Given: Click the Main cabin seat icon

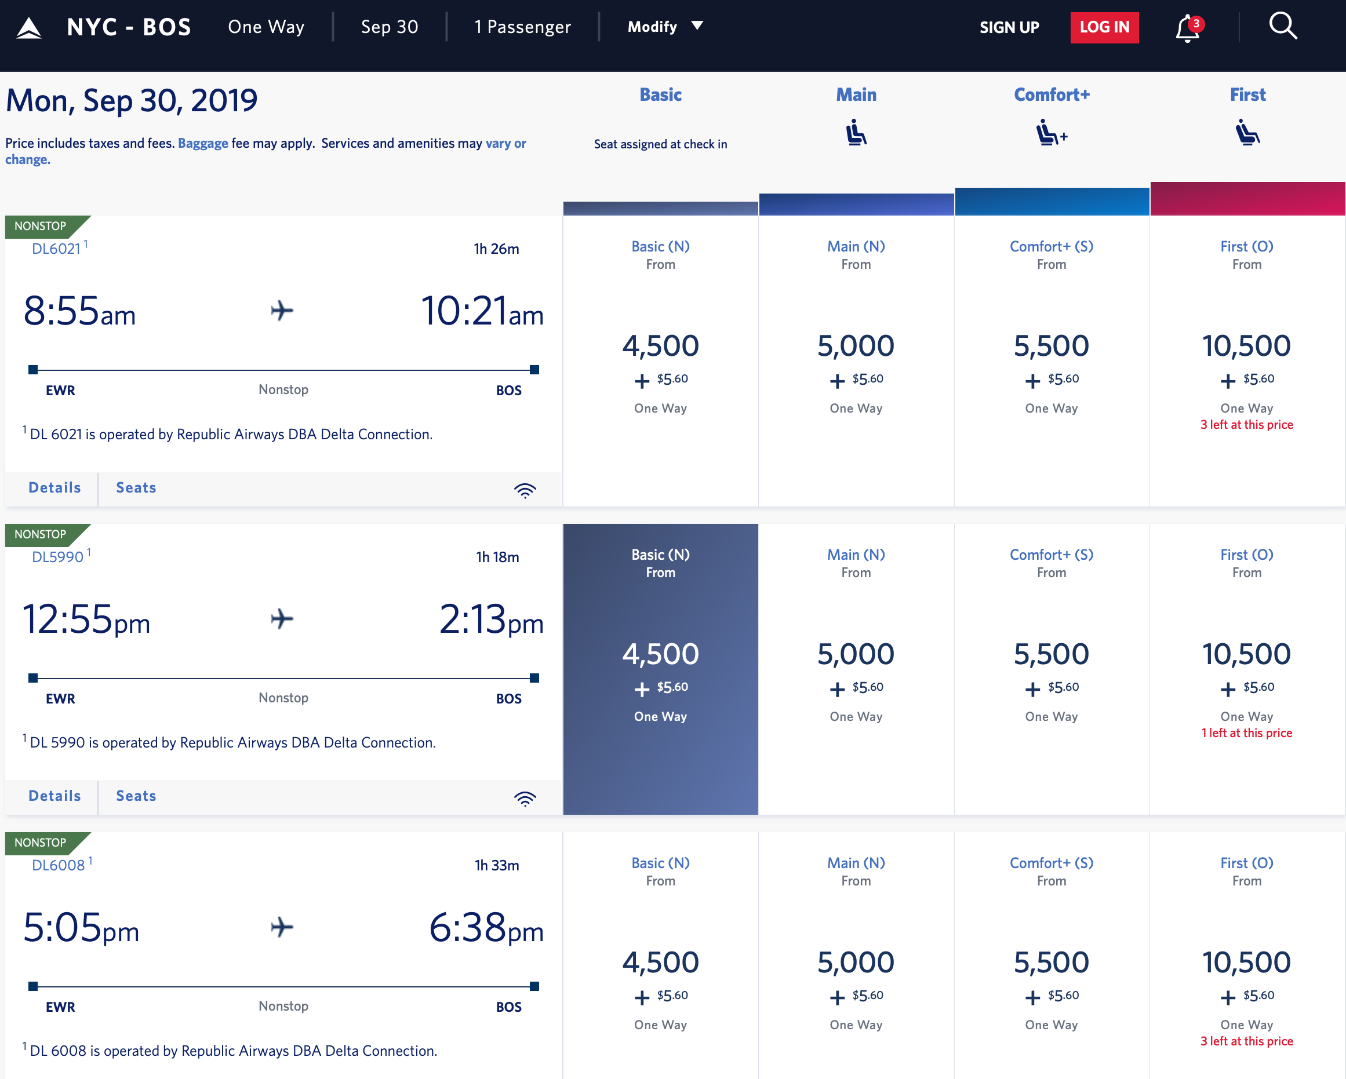Looking at the screenshot, I should [856, 132].
